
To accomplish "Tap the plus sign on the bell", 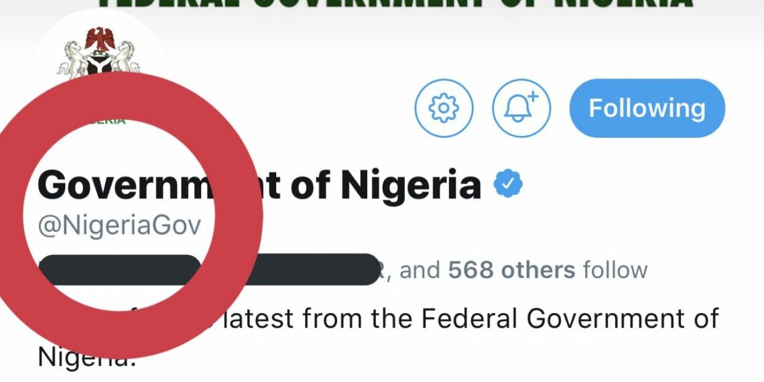I will tap(533, 97).
